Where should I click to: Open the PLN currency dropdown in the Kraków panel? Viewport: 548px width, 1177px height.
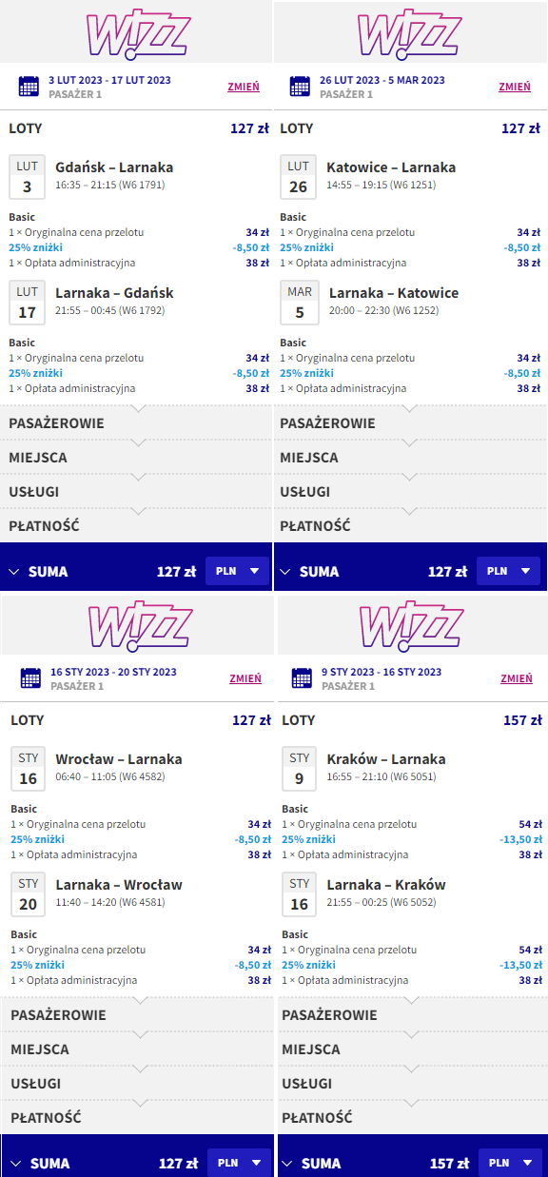point(510,1163)
